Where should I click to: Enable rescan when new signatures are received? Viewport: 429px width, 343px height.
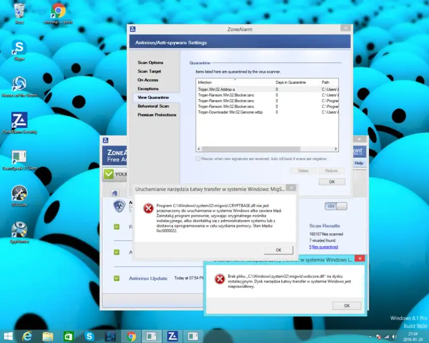[x=198, y=159]
